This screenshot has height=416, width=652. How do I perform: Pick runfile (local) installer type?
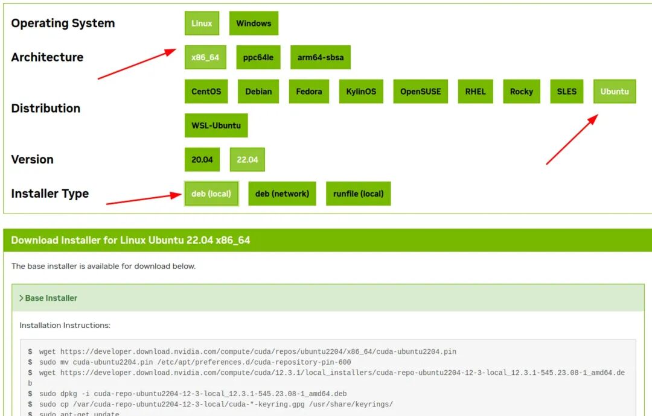pos(359,194)
